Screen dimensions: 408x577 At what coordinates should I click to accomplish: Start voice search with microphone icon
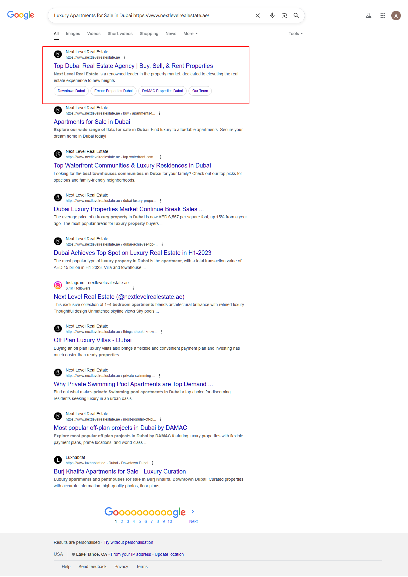tap(272, 16)
